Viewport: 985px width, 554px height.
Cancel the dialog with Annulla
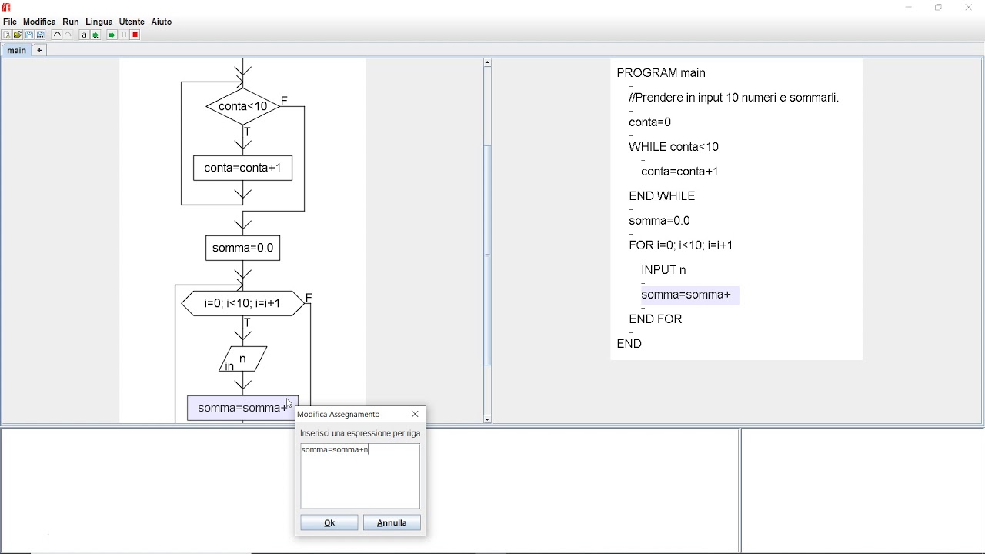click(392, 522)
